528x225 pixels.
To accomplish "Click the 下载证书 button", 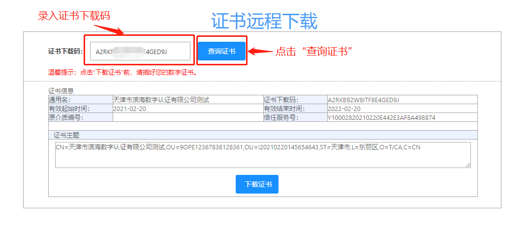I will click(x=257, y=184).
